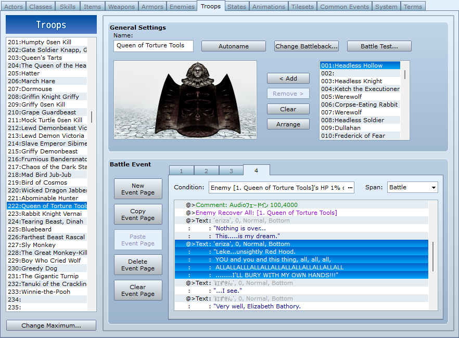Screen dimensions: 459x338
Task: Click the Autoname button
Action: [x=233, y=46]
